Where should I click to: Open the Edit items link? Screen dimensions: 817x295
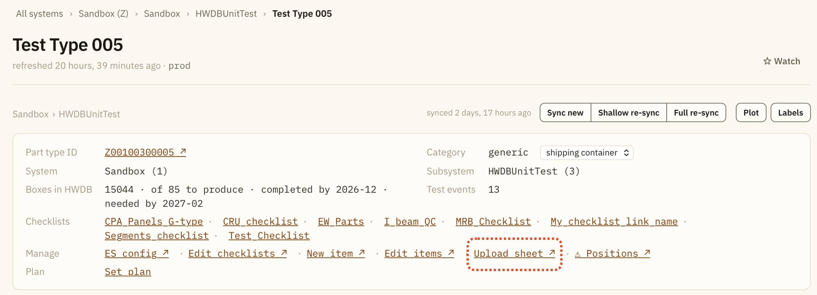419,253
